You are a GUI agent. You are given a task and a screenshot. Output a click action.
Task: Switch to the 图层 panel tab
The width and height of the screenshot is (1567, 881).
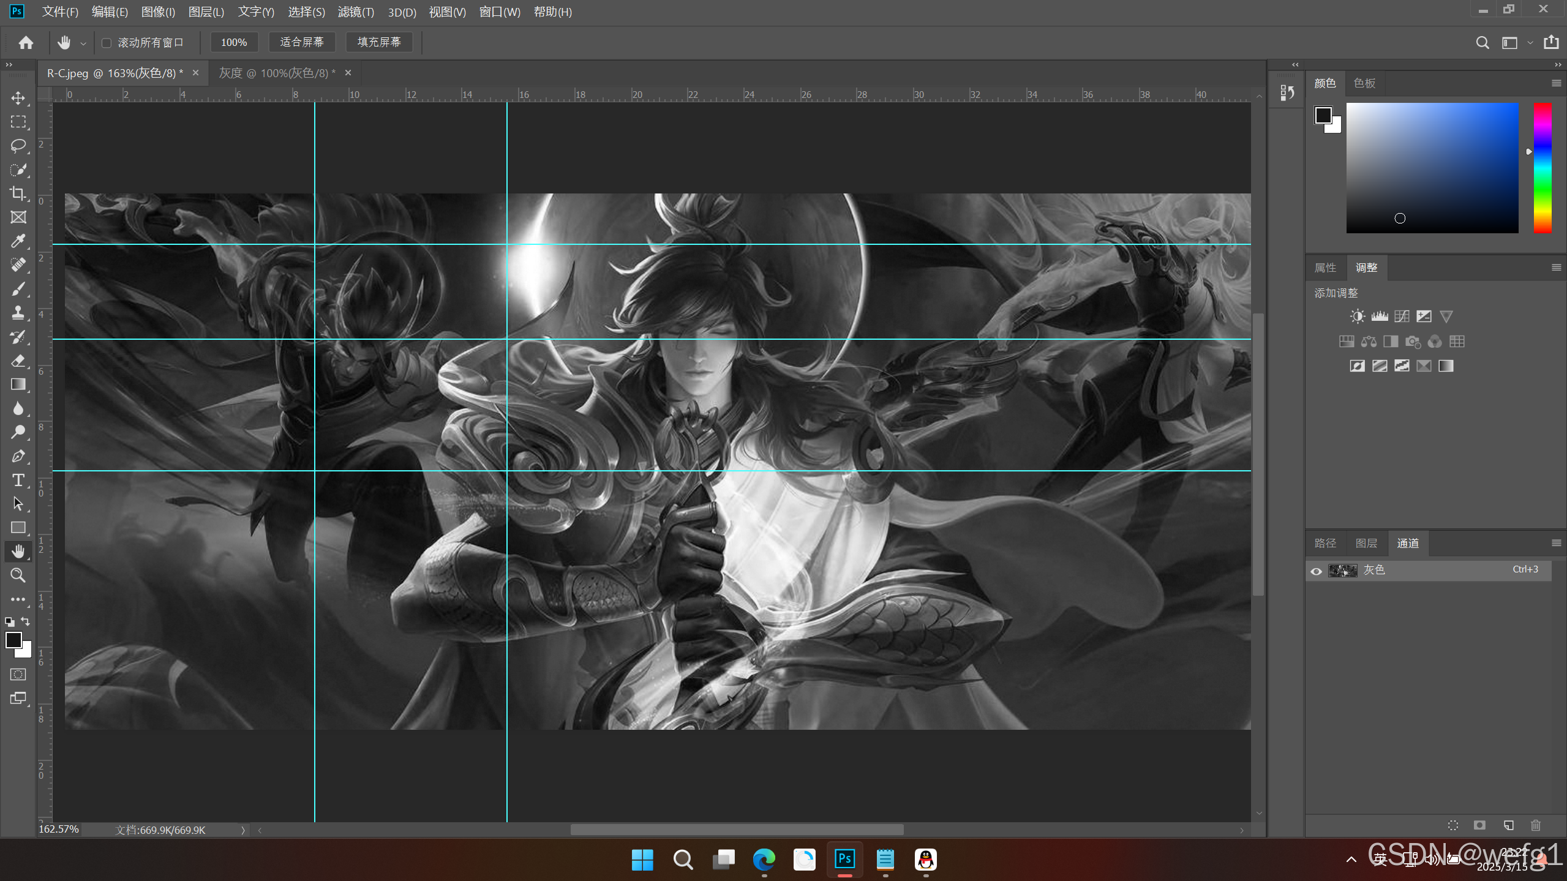[x=1366, y=543]
